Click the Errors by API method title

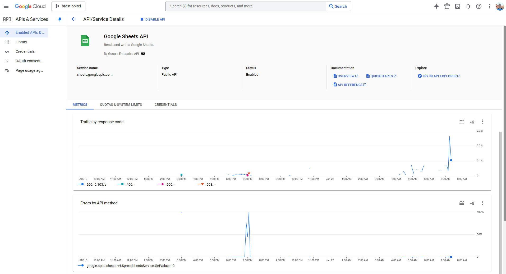tap(99, 203)
